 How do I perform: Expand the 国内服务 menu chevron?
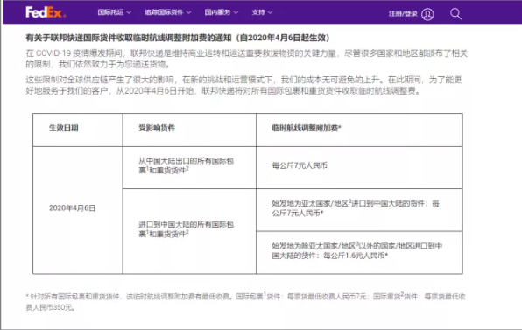coord(236,12)
